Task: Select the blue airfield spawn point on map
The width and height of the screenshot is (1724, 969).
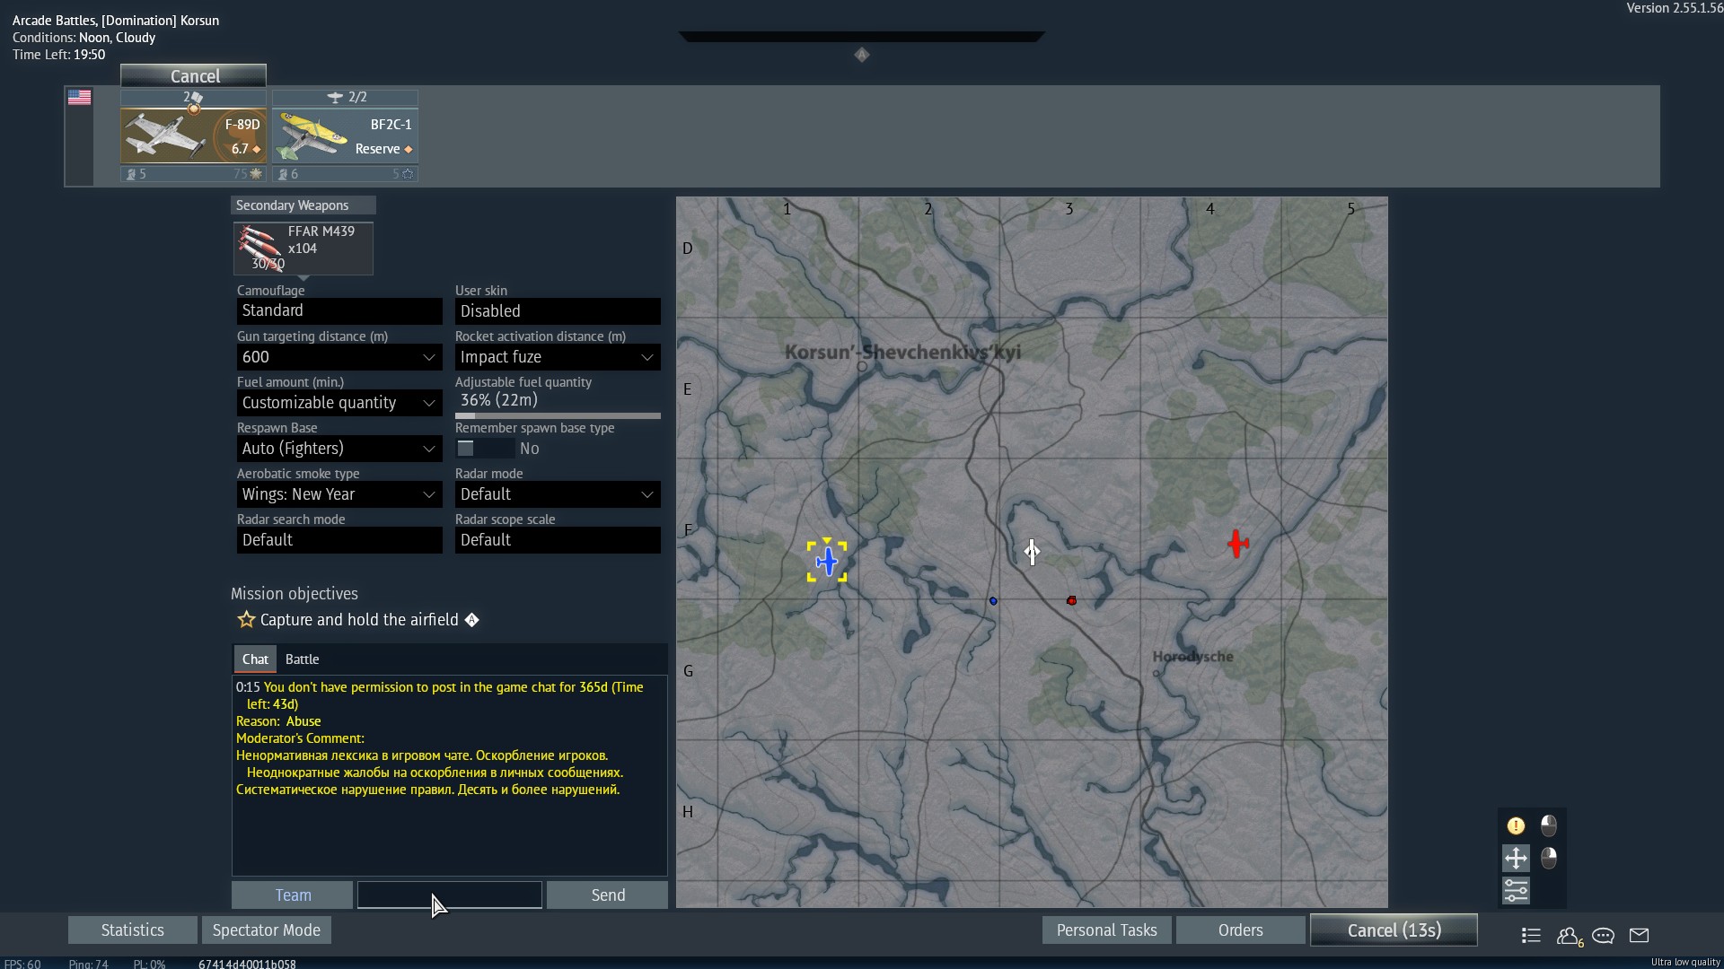Action: (827, 562)
